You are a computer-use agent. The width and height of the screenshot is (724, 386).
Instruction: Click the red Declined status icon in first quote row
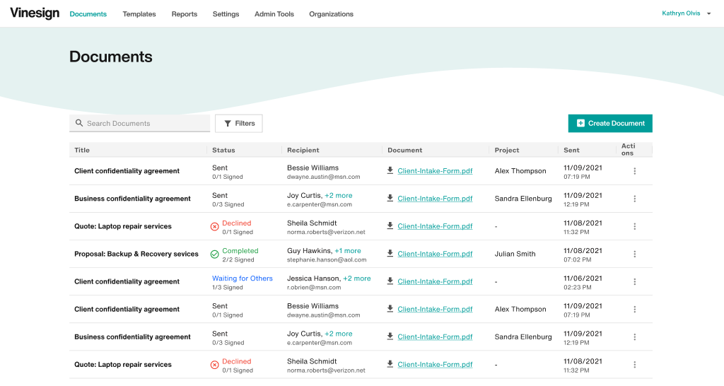[x=215, y=226]
